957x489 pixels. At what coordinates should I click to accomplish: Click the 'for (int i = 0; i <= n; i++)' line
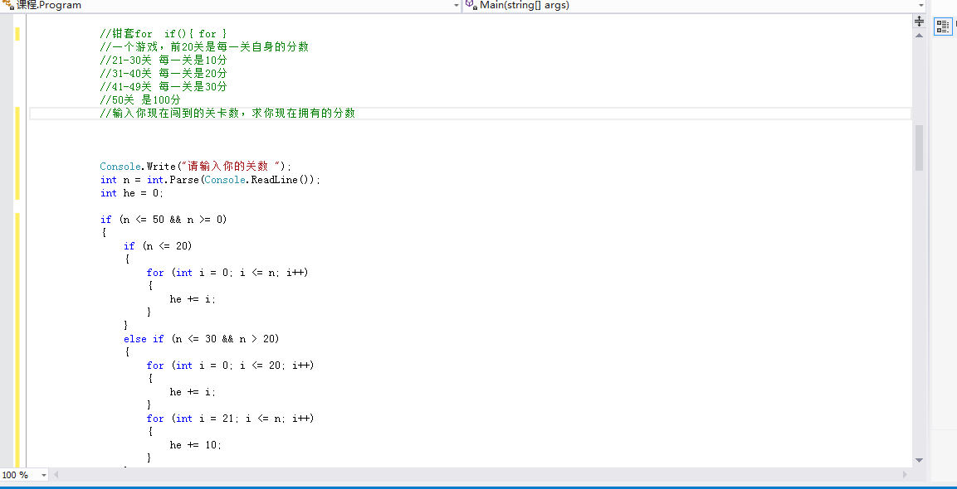click(x=227, y=273)
